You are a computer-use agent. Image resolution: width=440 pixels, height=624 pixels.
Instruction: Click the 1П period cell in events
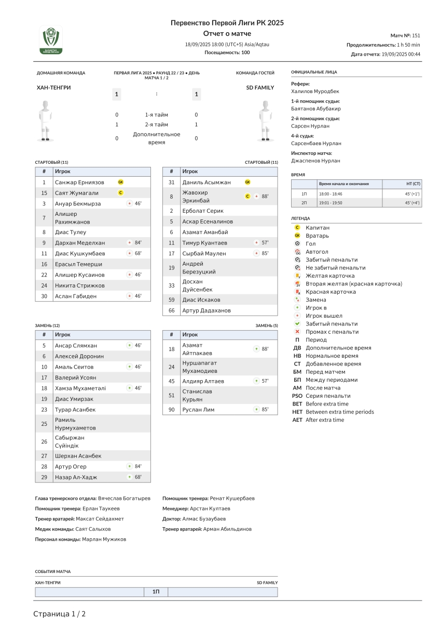pyautogui.click(x=156, y=592)
